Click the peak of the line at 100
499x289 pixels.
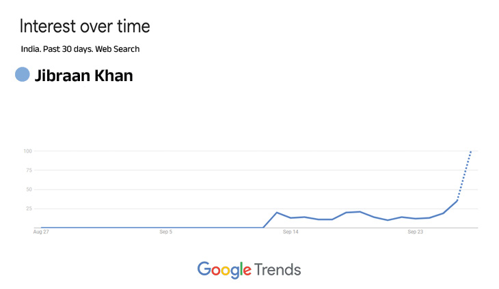471,151
